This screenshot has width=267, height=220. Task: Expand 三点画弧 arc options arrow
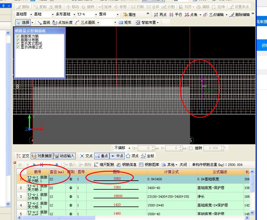pos(98,23)
